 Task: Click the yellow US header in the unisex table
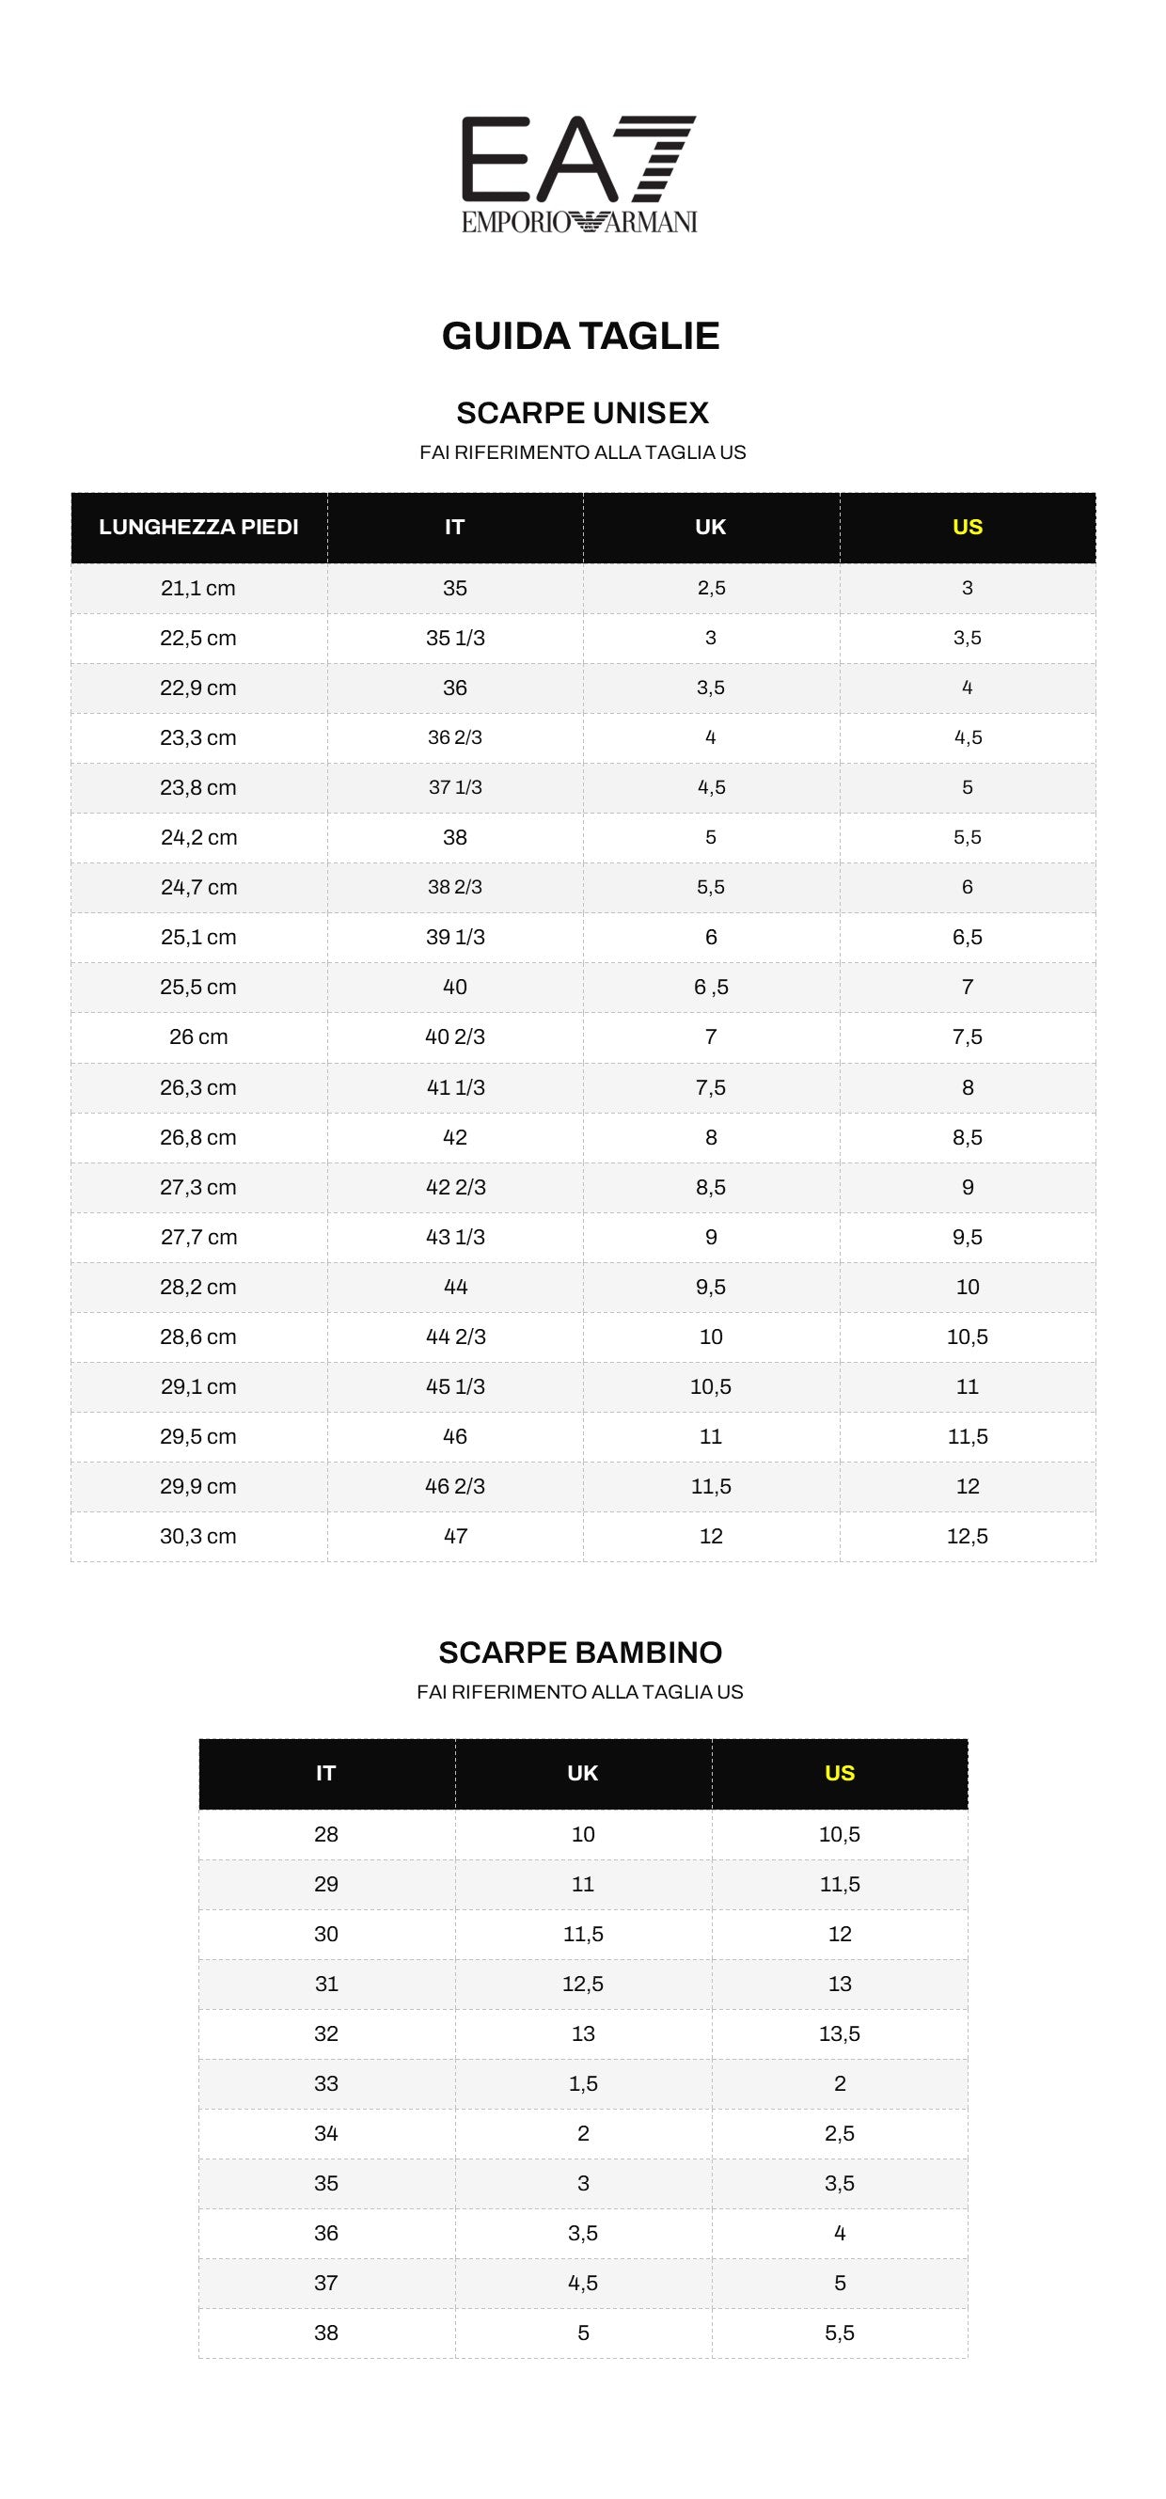968,527
